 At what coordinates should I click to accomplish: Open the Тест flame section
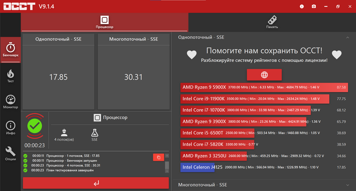tap(11, 76)
